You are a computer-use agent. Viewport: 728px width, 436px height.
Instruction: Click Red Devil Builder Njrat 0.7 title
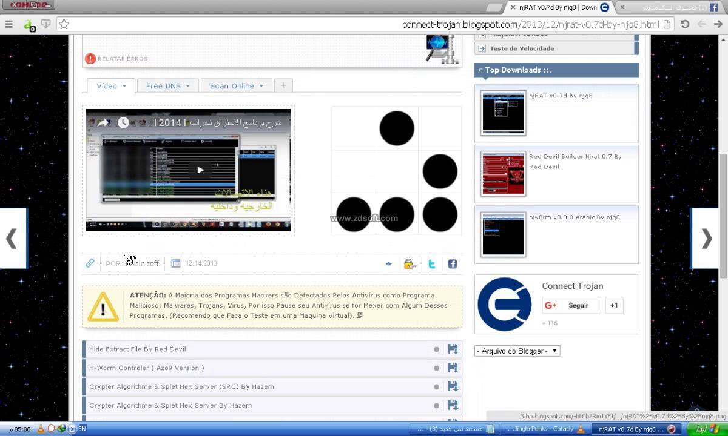point(575,161)
